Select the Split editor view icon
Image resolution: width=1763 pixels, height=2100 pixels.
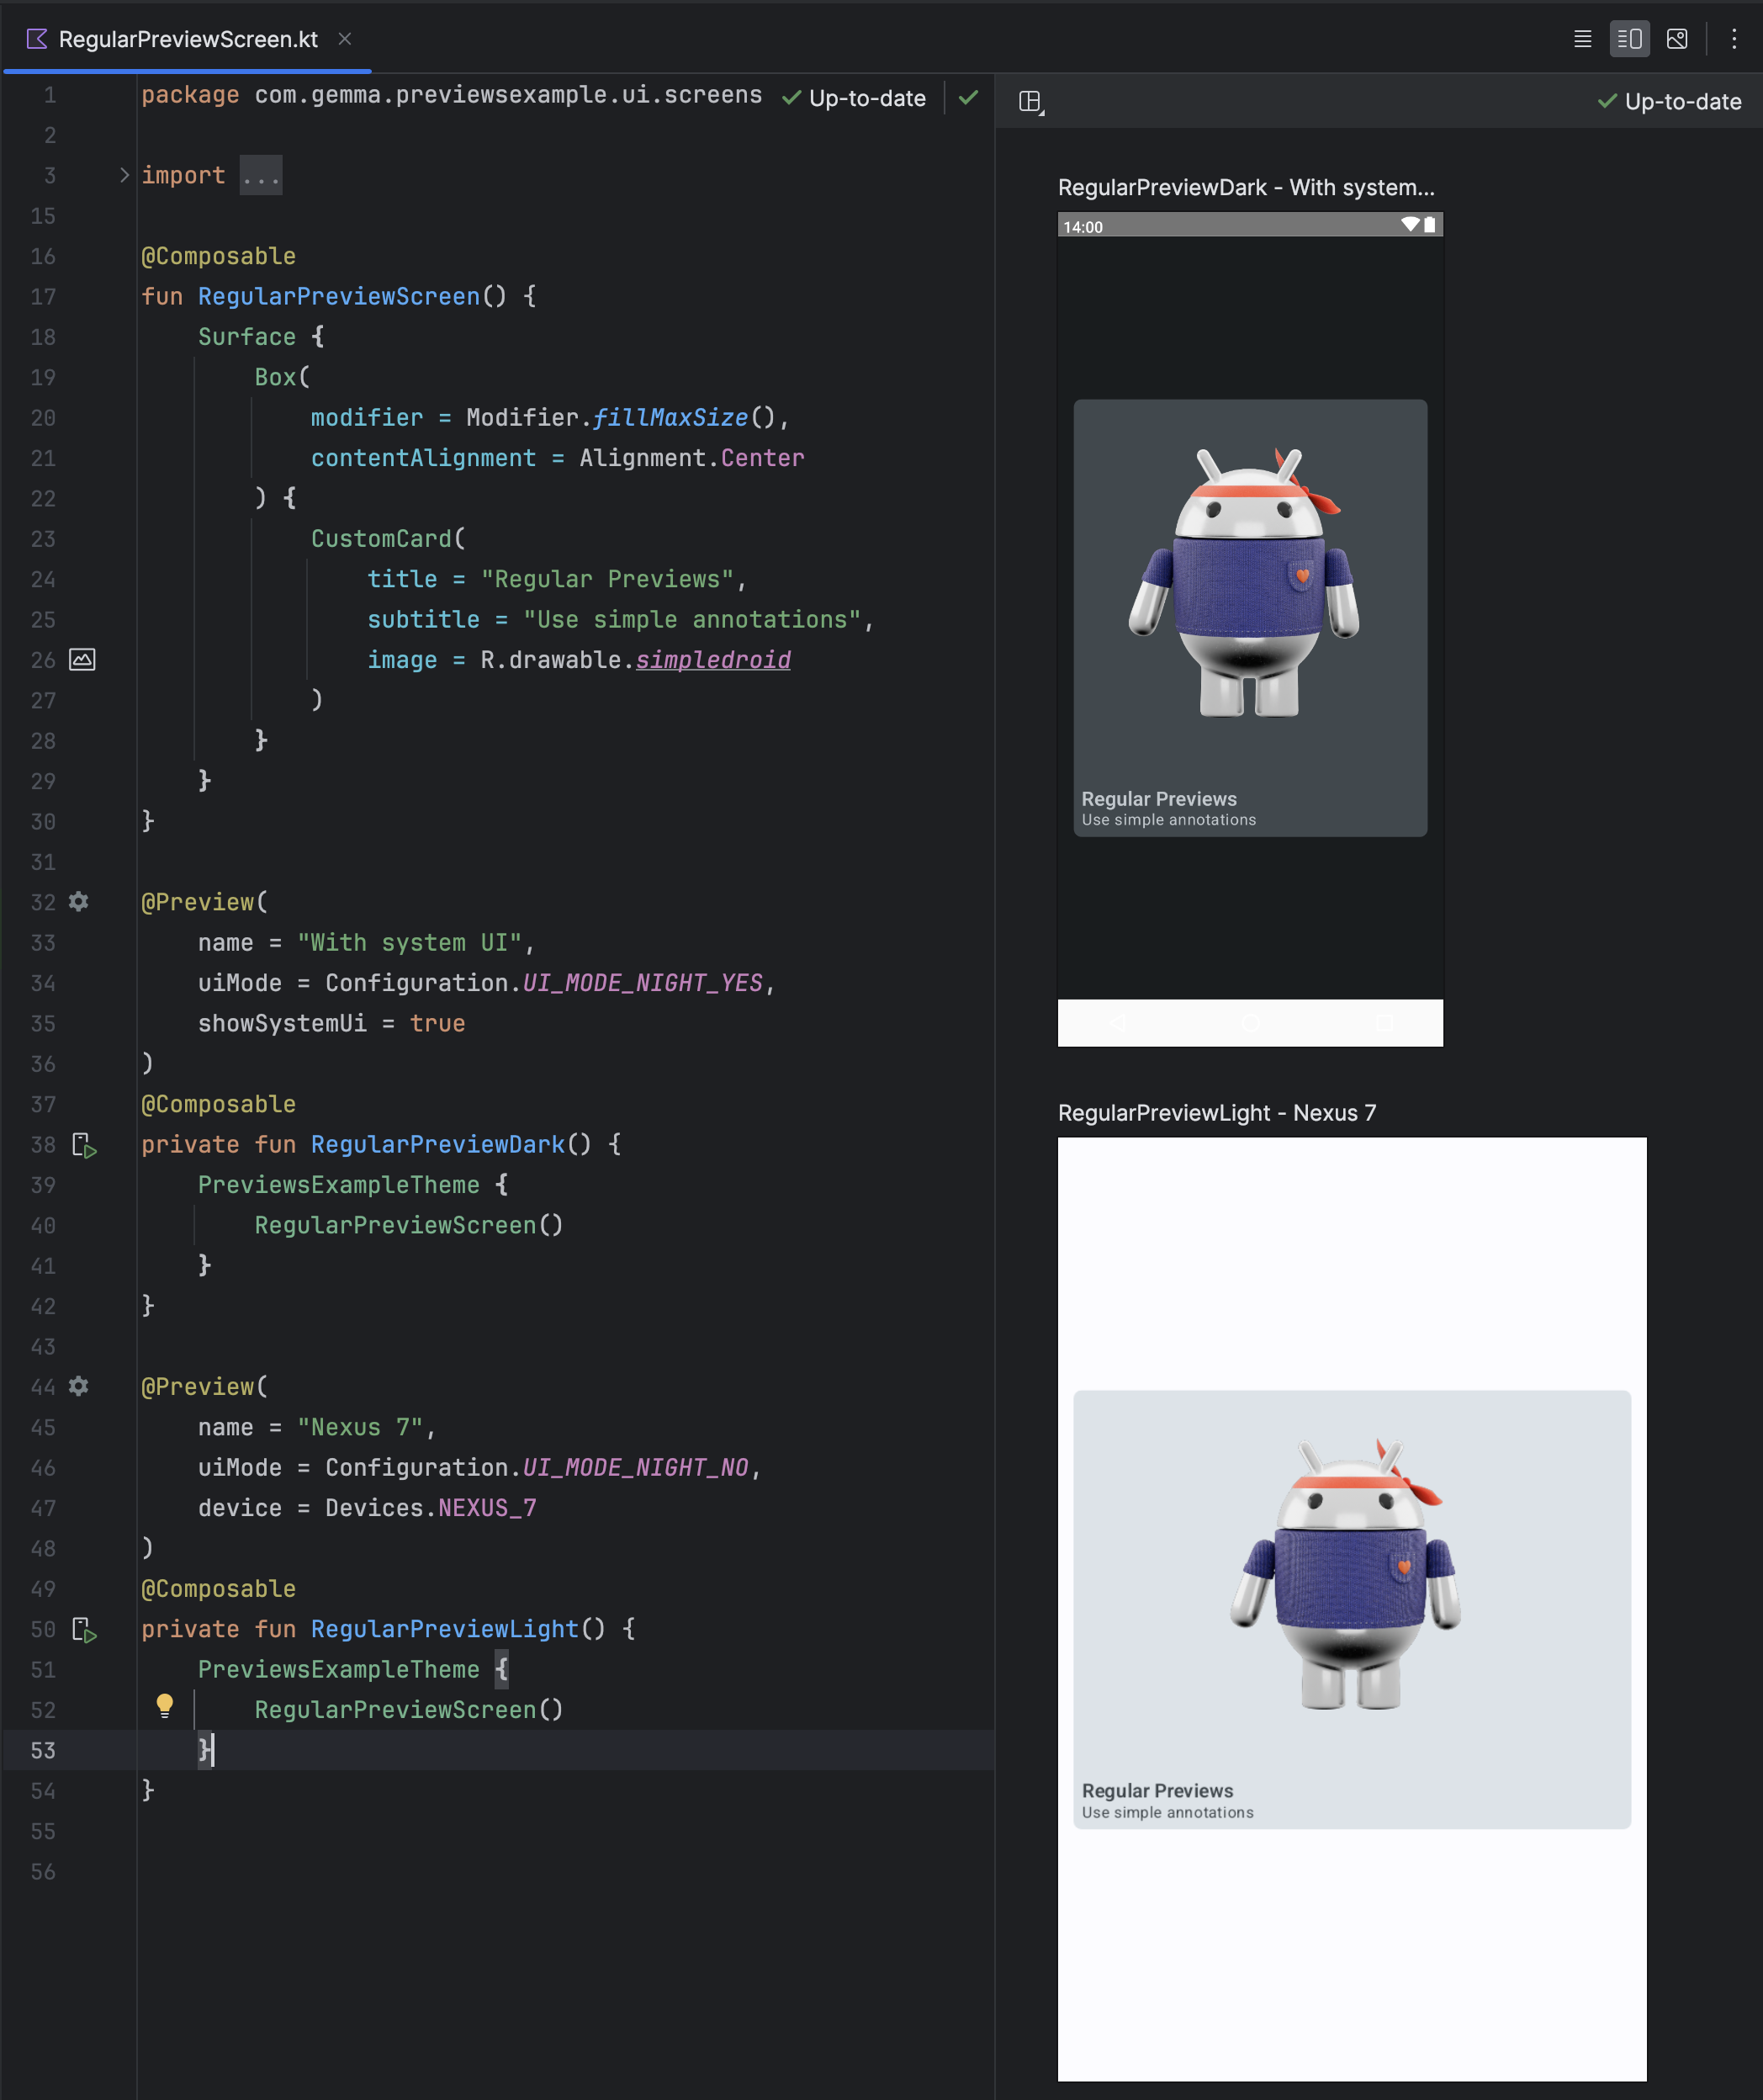click(x=1630, y=39)
